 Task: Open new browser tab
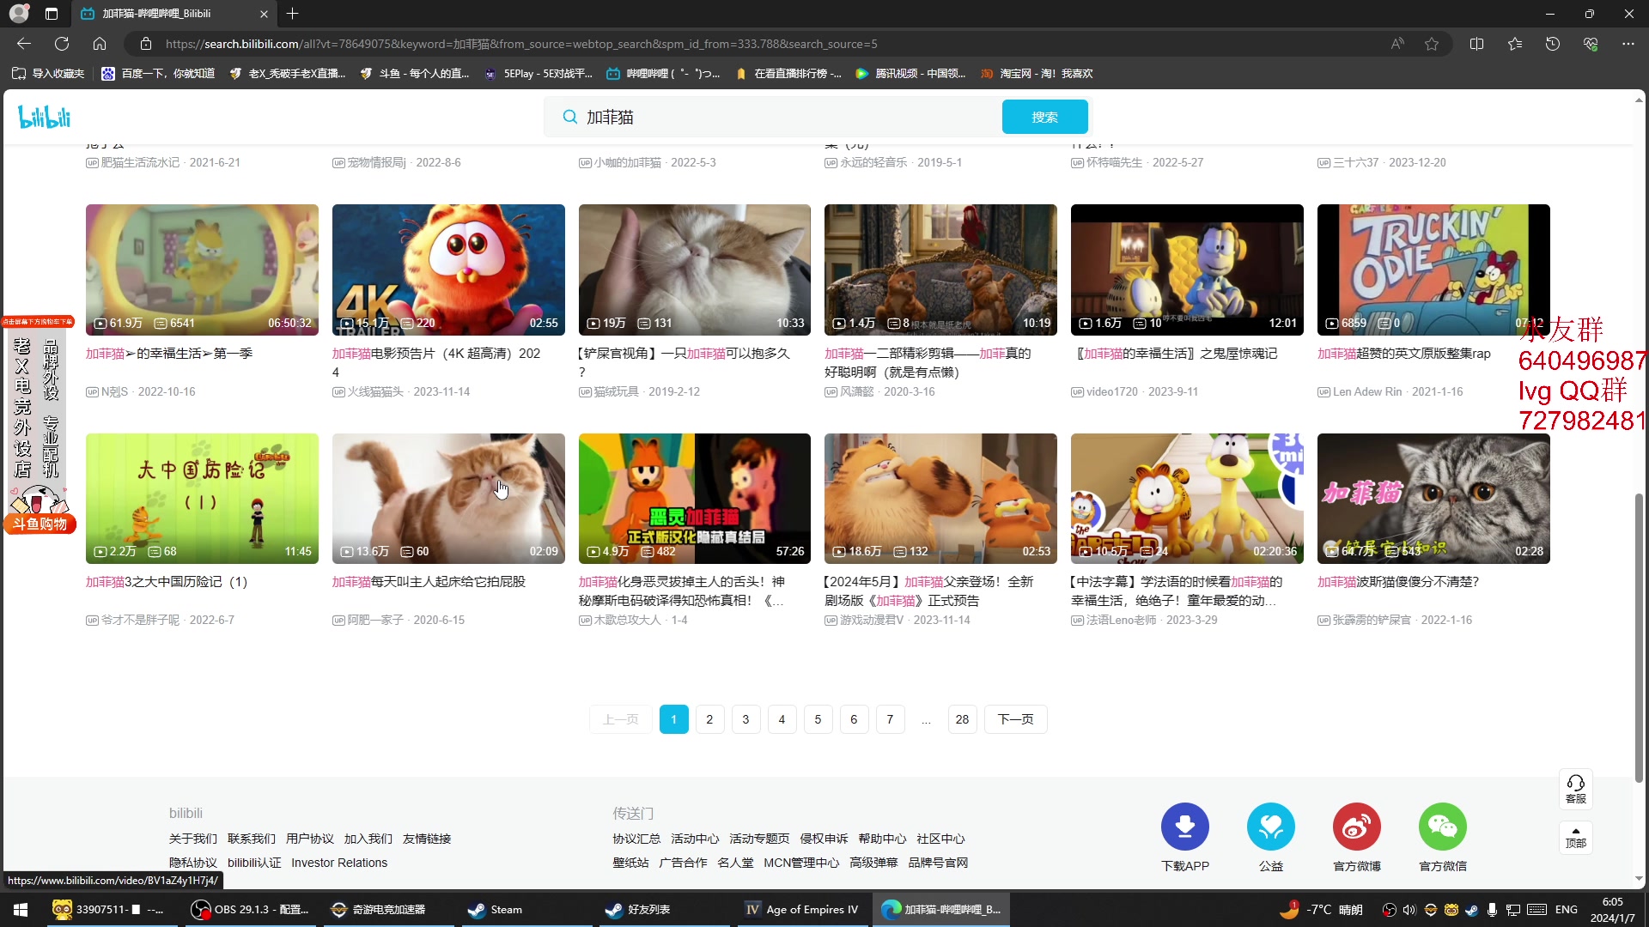tap(293, 14)
